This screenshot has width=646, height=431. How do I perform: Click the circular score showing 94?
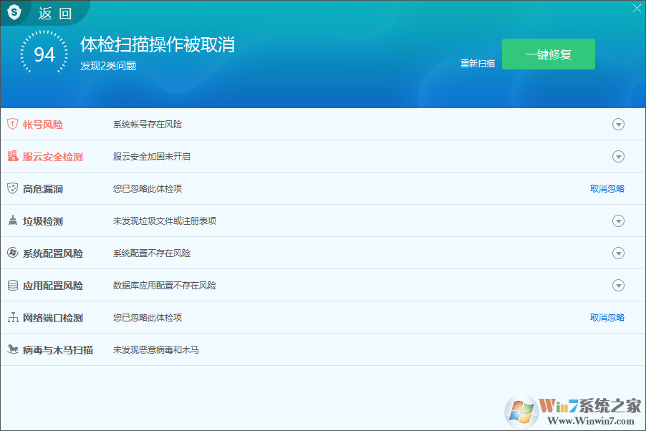[44, 53]
